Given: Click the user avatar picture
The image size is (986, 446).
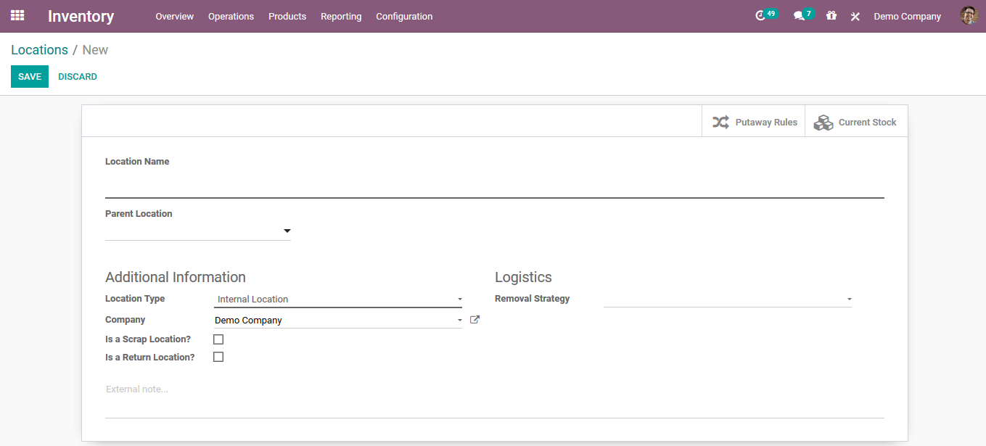Looking at the screenshot, I should click(969, 15).
